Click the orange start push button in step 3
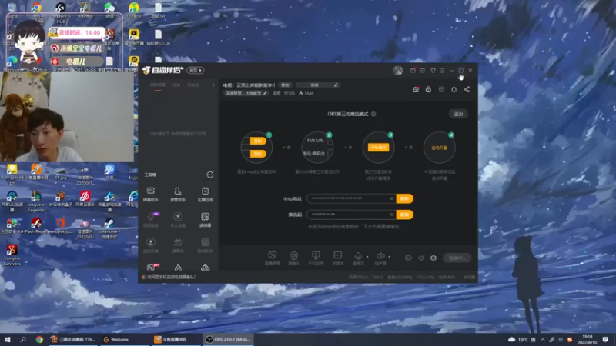 pos(378,148)
